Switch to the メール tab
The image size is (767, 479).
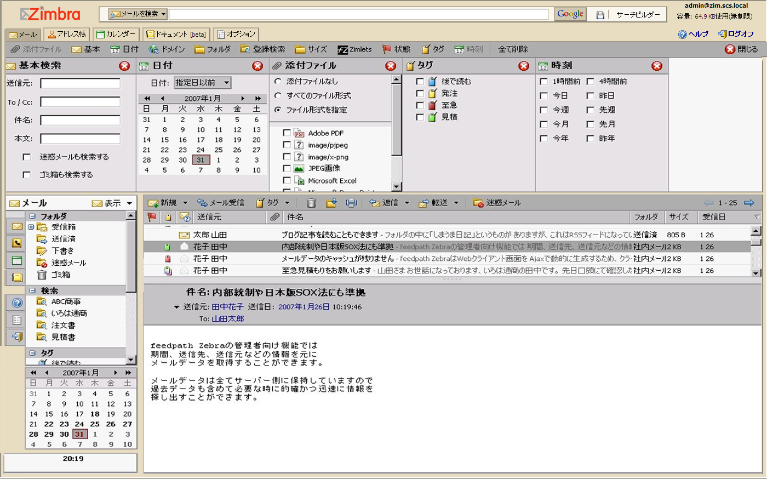point(22,35)
